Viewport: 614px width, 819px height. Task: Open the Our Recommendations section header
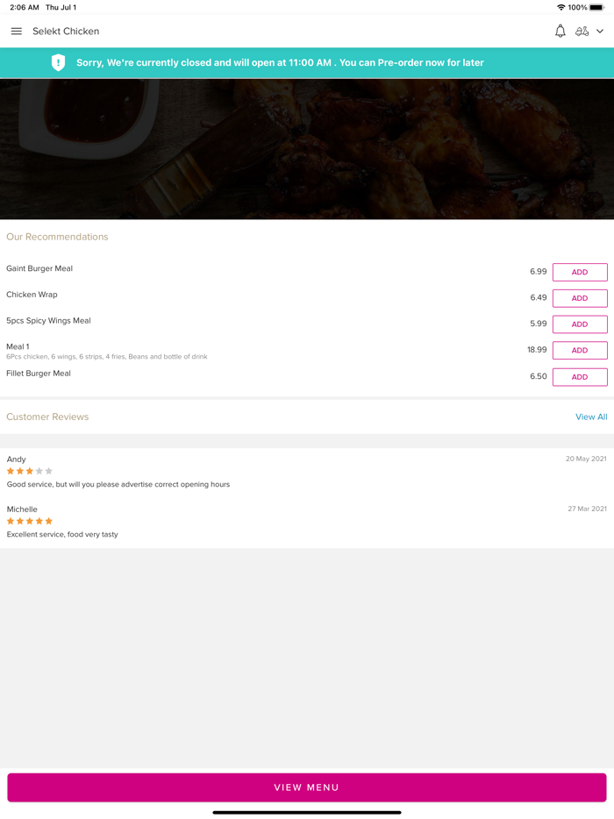coord(57,237)
